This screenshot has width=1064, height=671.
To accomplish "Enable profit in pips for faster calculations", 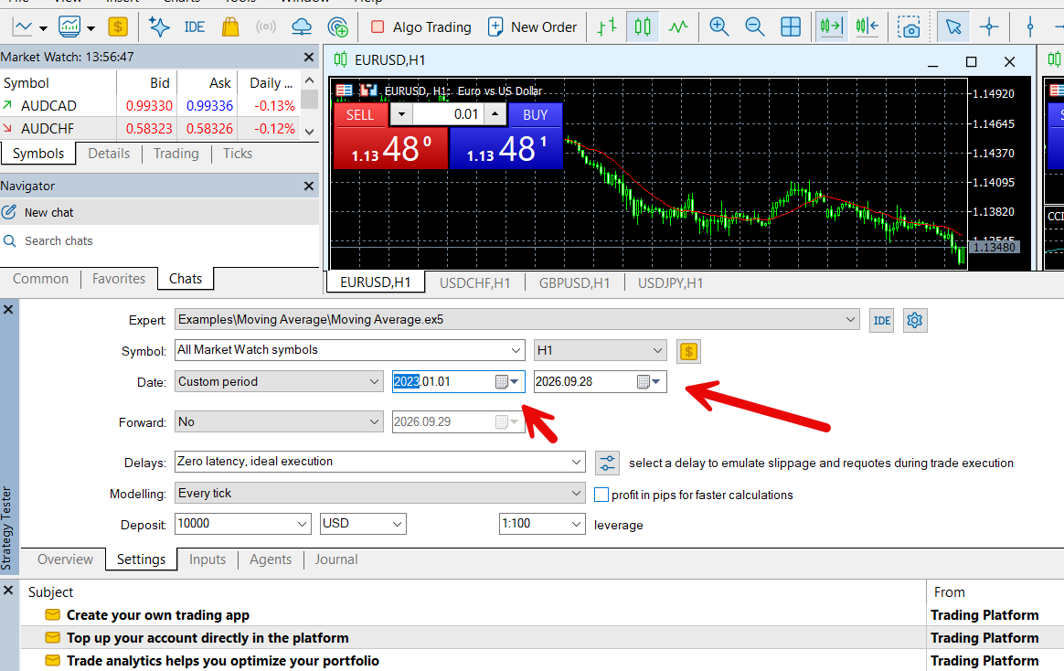I will (601, 495).
